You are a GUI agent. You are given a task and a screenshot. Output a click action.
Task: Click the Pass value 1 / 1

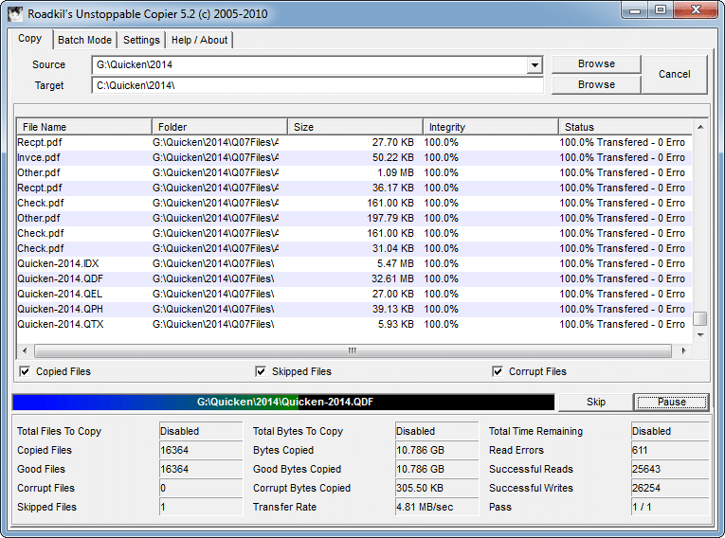pyautogui.click(x=669, y=507)
